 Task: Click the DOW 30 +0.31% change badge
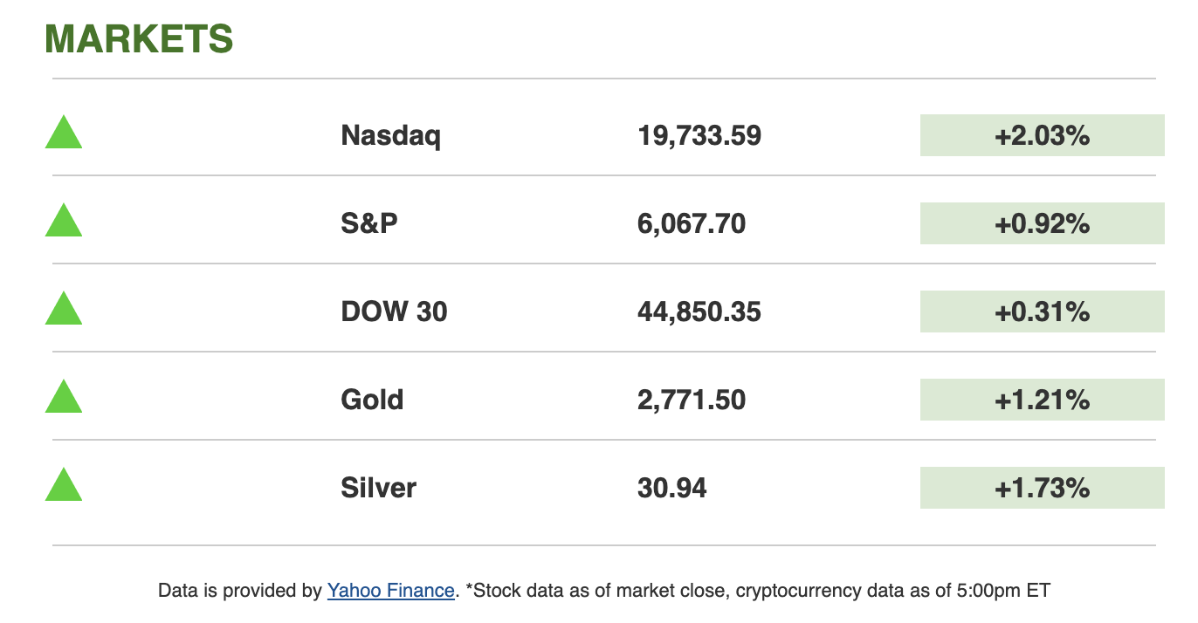coord(1042,311)
